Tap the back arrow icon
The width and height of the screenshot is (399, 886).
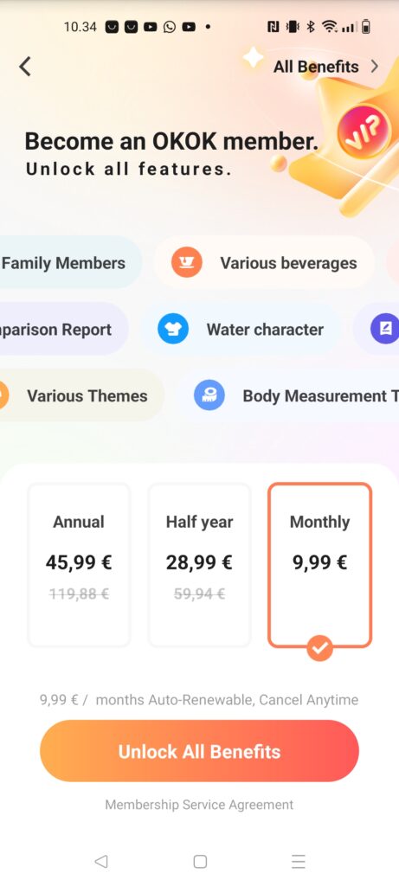point(25,67)
